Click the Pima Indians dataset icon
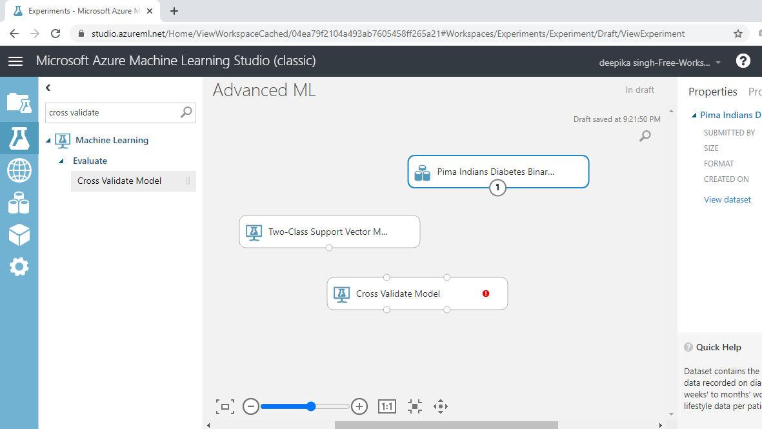Image resolution: width=762 pixels, height=429 pixels. (423, 172)
